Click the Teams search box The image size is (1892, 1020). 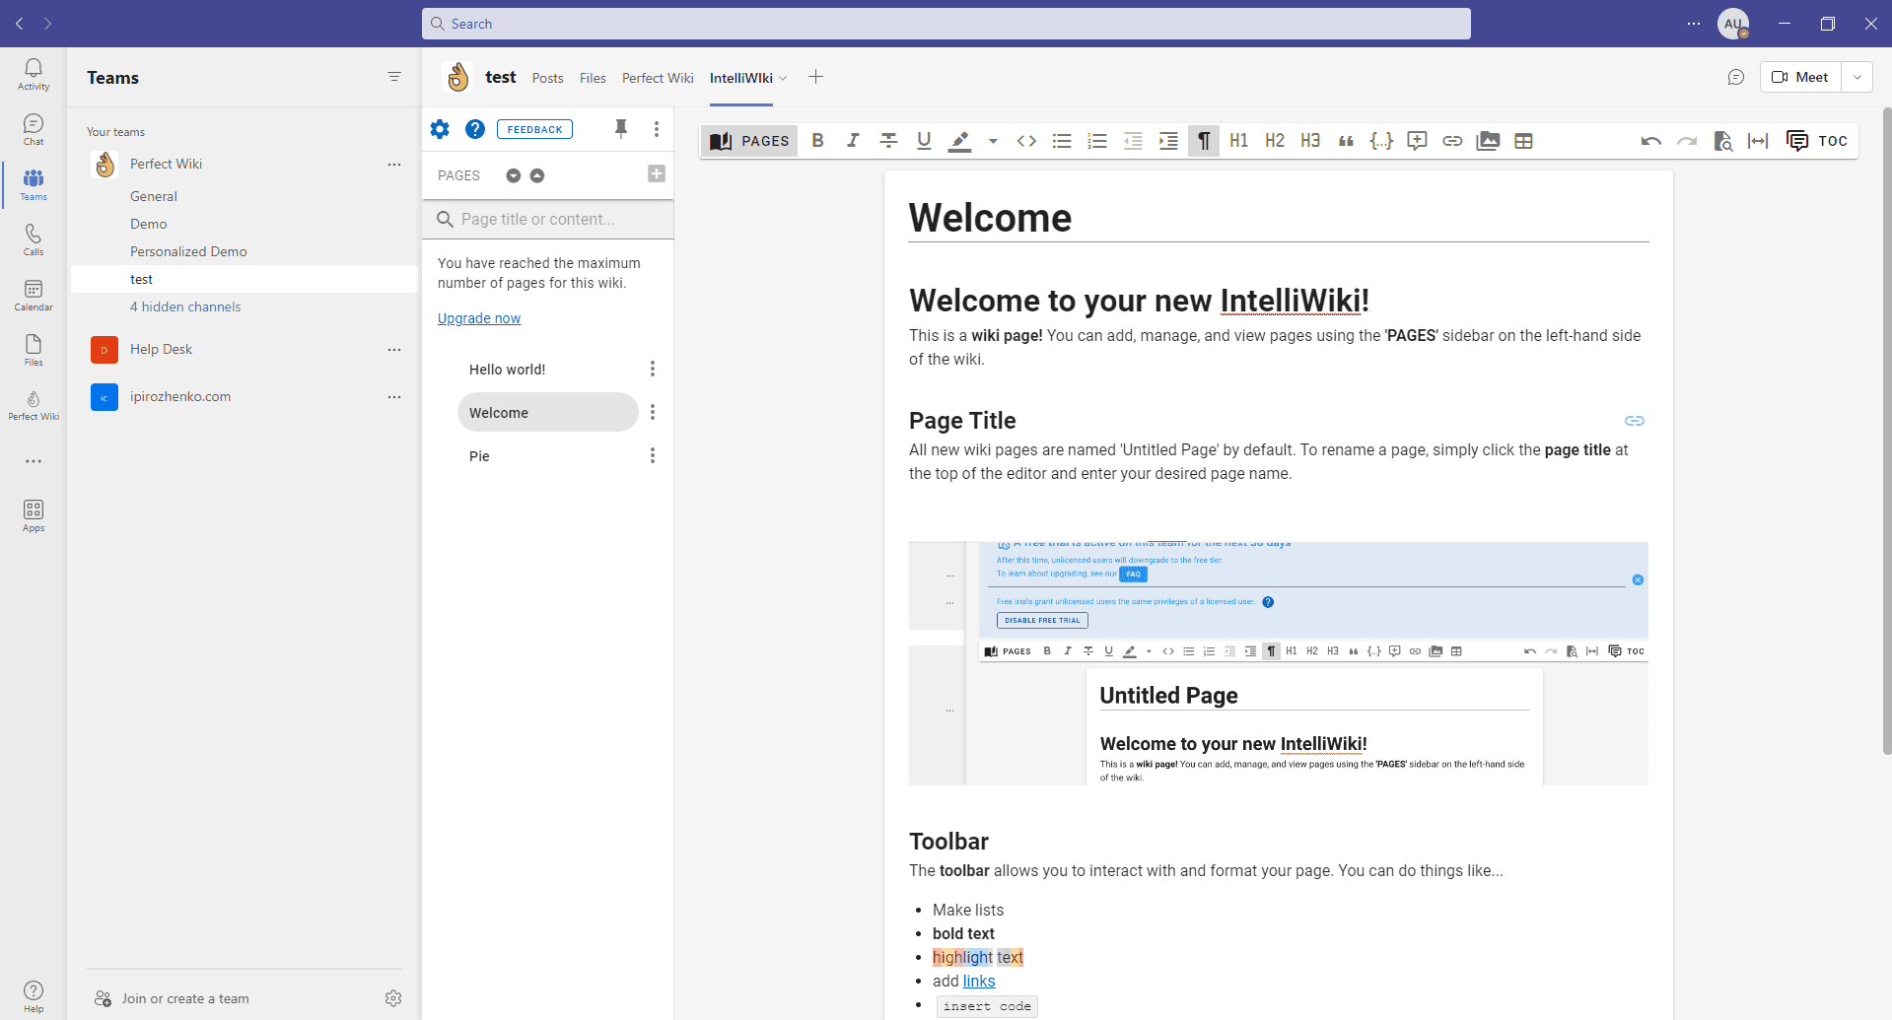pyautogui.click(x=946, y=24)
